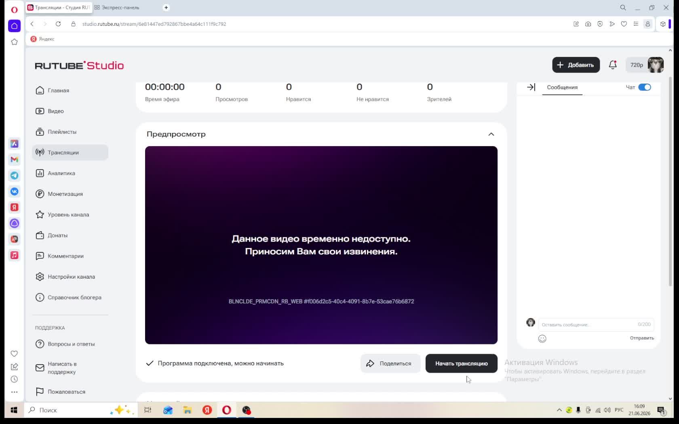Open Opera menu logo
Viewport: 679px width, 424px height.
14,10
